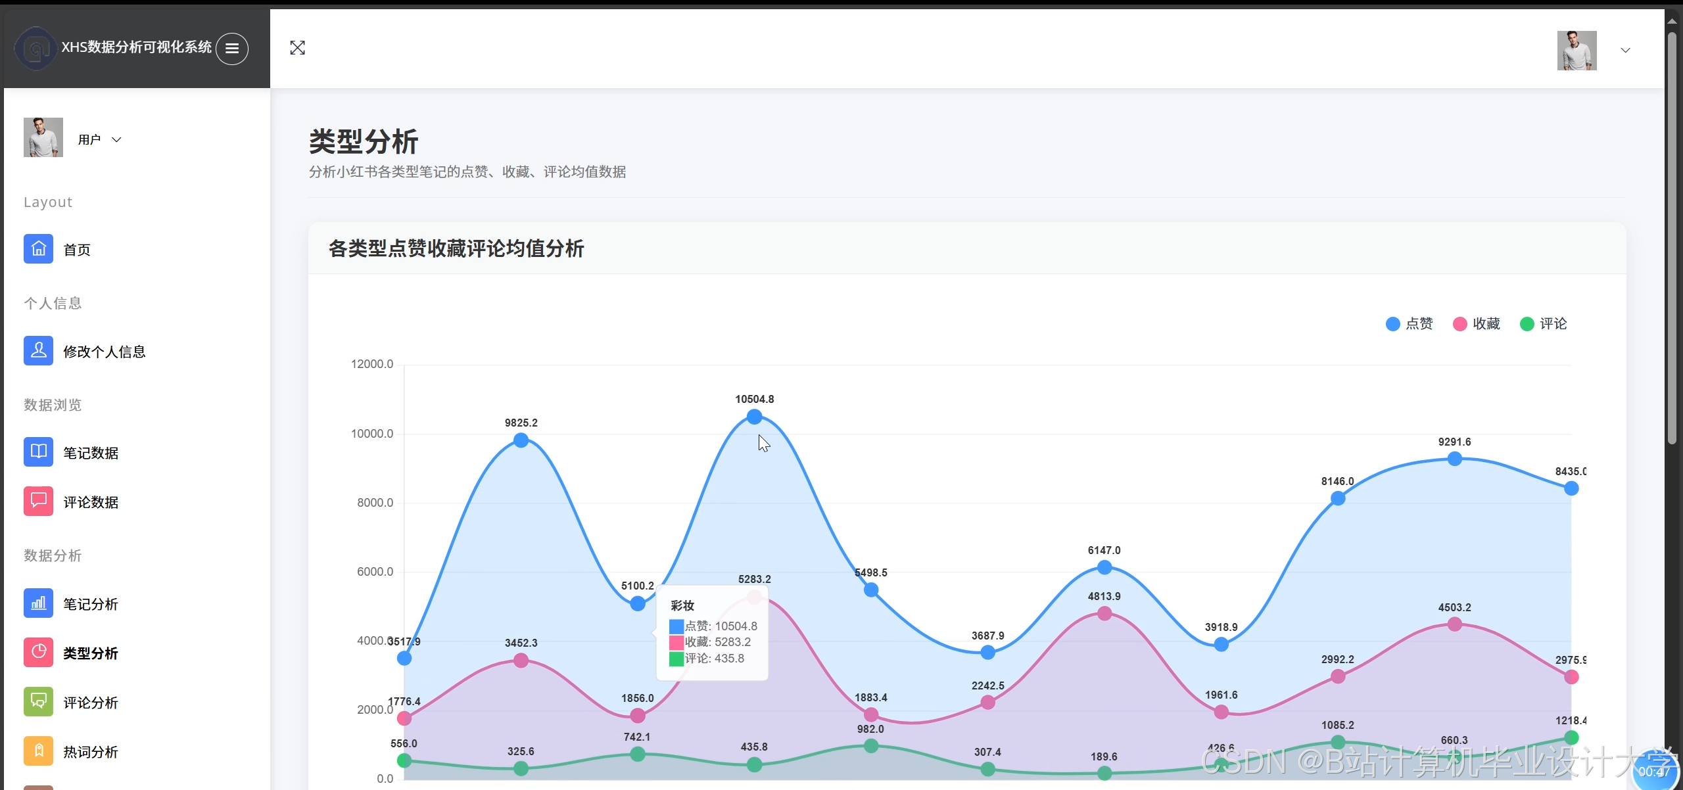Click the 评论分析 chat analysis icon

tap(38, 701)
